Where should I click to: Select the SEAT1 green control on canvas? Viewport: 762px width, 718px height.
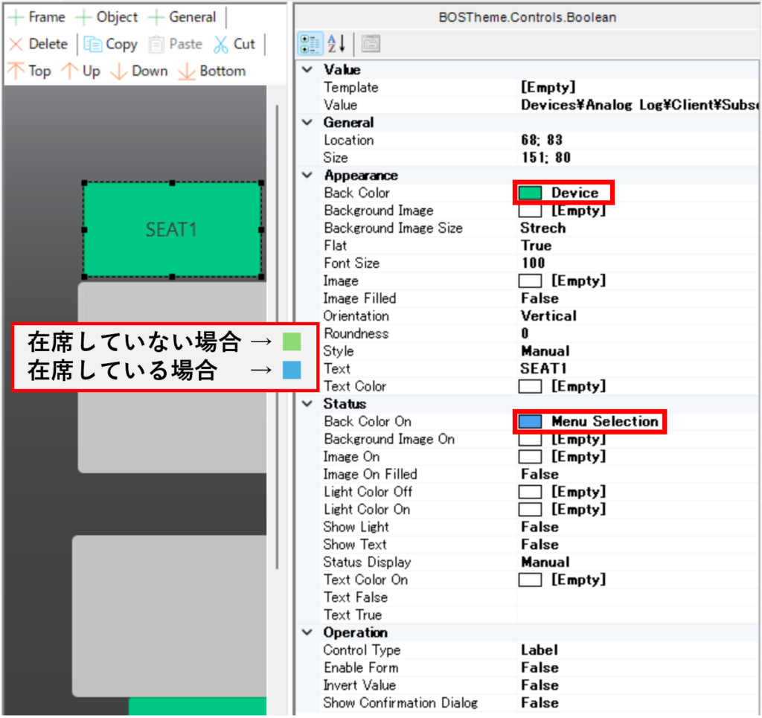(x=172, y=230)
